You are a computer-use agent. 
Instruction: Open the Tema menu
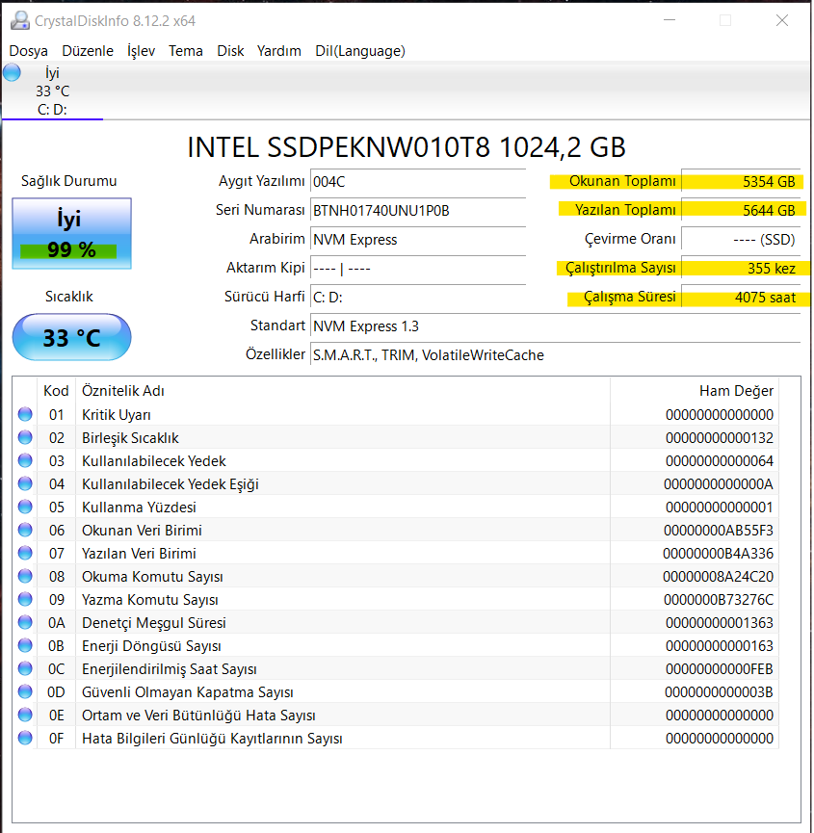coord(186,51)
